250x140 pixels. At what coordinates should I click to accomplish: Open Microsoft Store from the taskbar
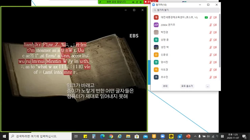coord(137,136)
